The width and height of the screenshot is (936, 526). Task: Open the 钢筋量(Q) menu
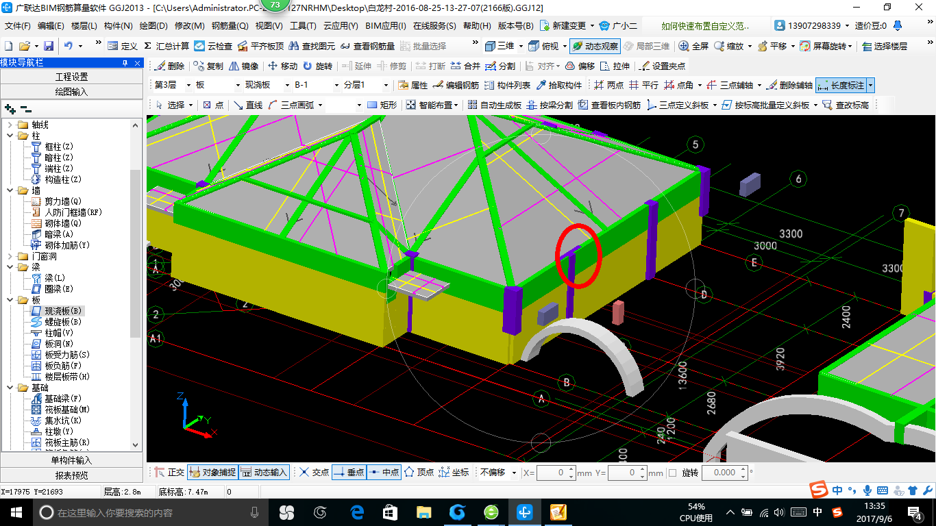pyautogui.click(x=230, y=26)
